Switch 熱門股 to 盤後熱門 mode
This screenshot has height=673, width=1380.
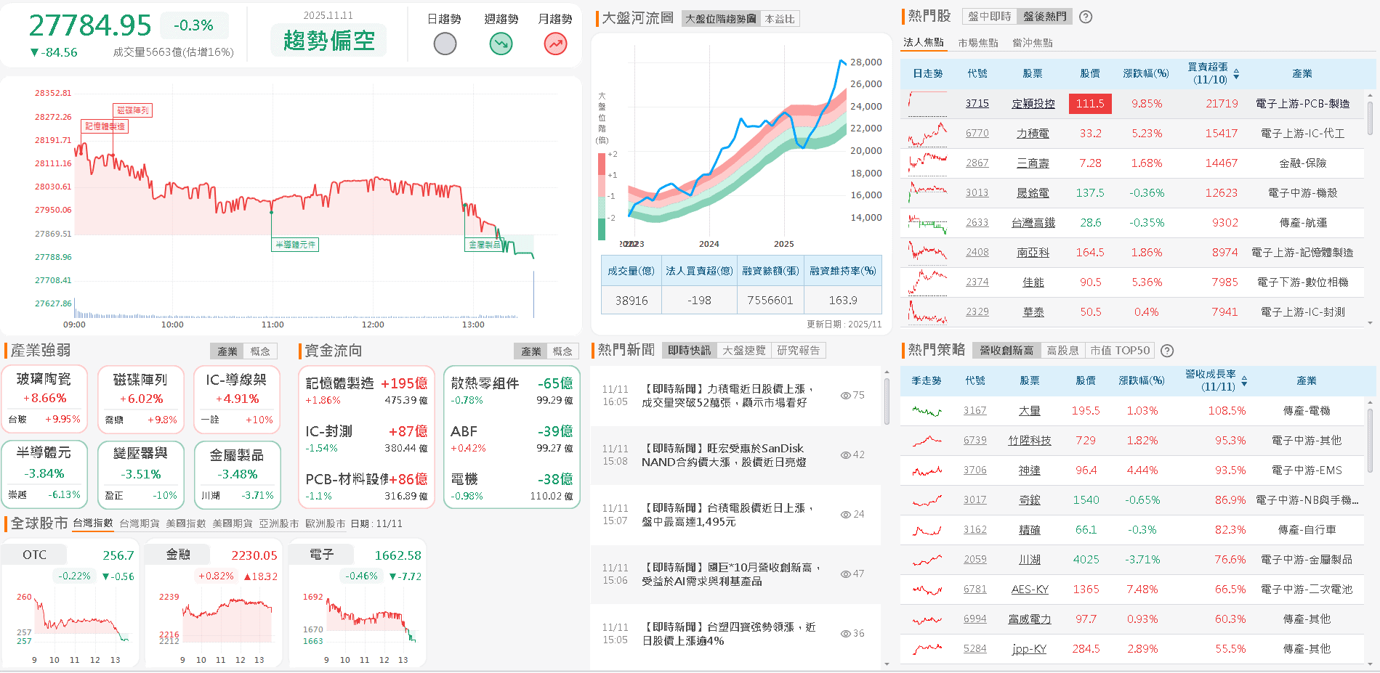(1045, 16)
